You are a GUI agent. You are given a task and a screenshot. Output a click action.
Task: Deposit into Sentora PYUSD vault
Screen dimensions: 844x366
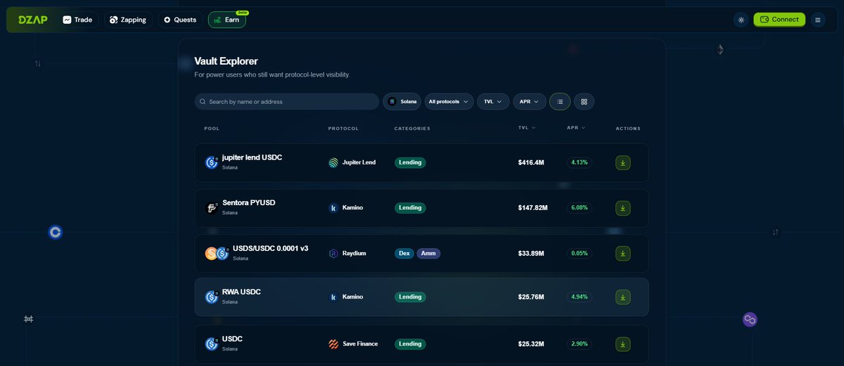[622, 208]
